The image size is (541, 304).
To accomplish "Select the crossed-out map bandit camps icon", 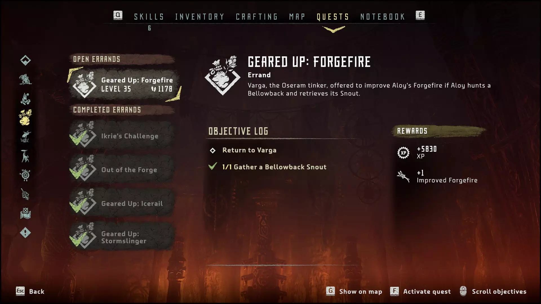I will 25,213.
